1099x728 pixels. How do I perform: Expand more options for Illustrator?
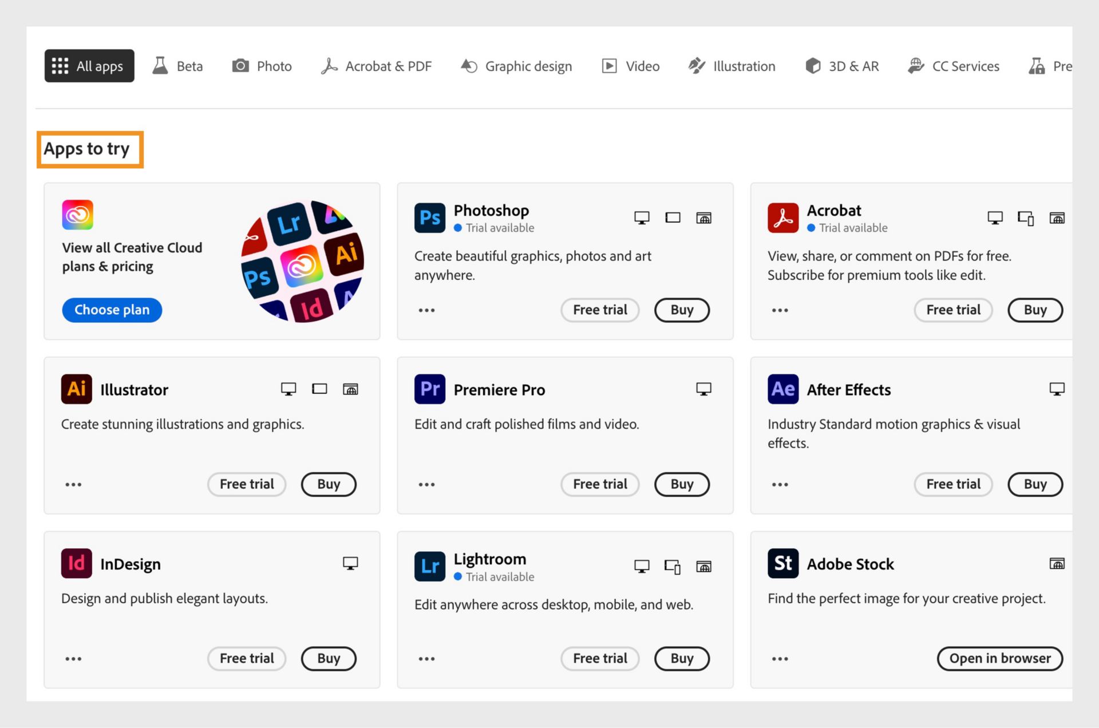(x=73, y=482)
